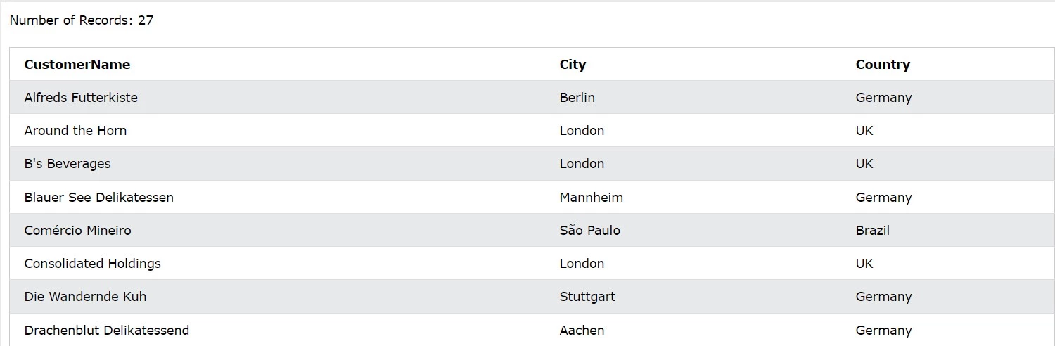Select the Mannheim city cell
The width and height of the screenshot is (1055, 346).
(591, 198)
